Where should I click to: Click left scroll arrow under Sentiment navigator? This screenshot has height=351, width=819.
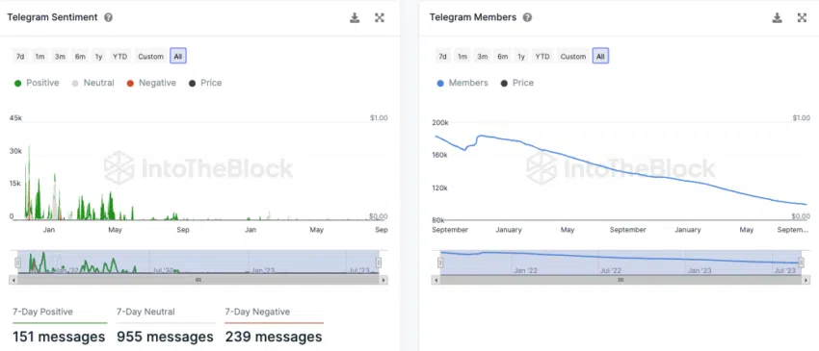click(x=13, y=280)
